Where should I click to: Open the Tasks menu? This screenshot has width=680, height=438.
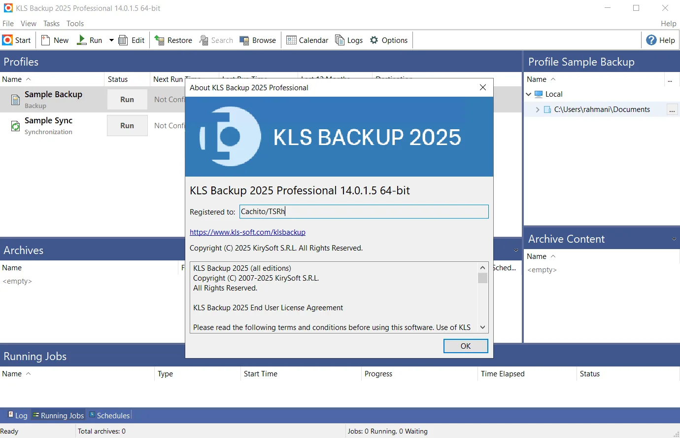coord(51,23)
